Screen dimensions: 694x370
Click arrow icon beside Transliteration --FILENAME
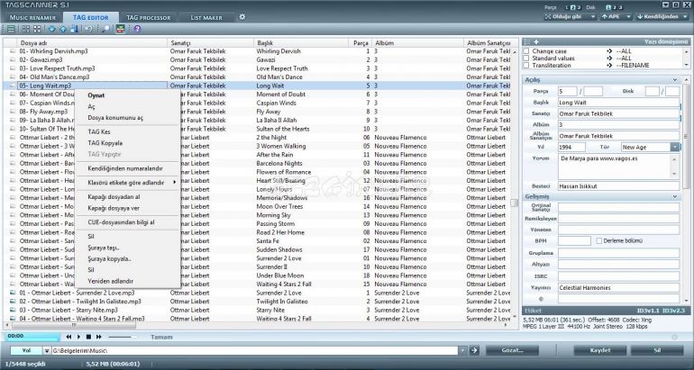(x=610, y=66)
